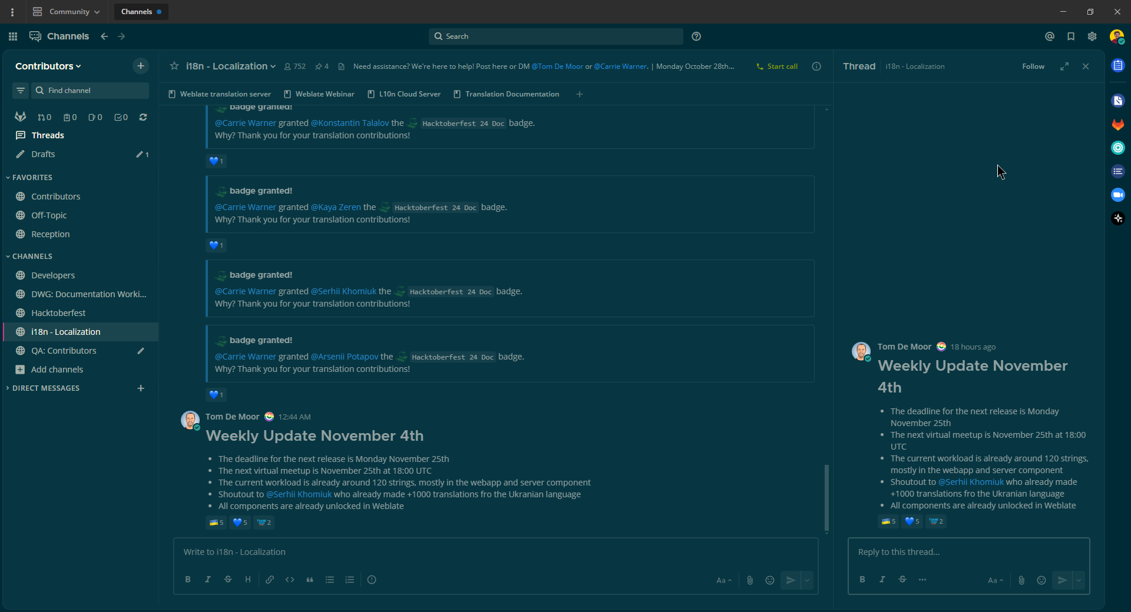Start a call in i18n - Localization
The height and width of the screenshot is (612, 1131).
click(778, 66)
